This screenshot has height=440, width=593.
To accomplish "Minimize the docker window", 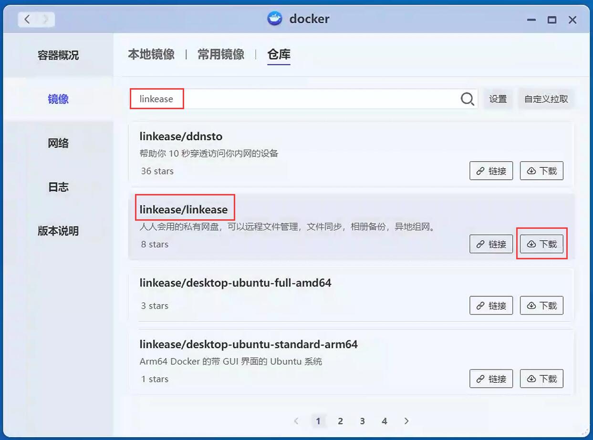I will pyautogui.click(x=531, y=20).
